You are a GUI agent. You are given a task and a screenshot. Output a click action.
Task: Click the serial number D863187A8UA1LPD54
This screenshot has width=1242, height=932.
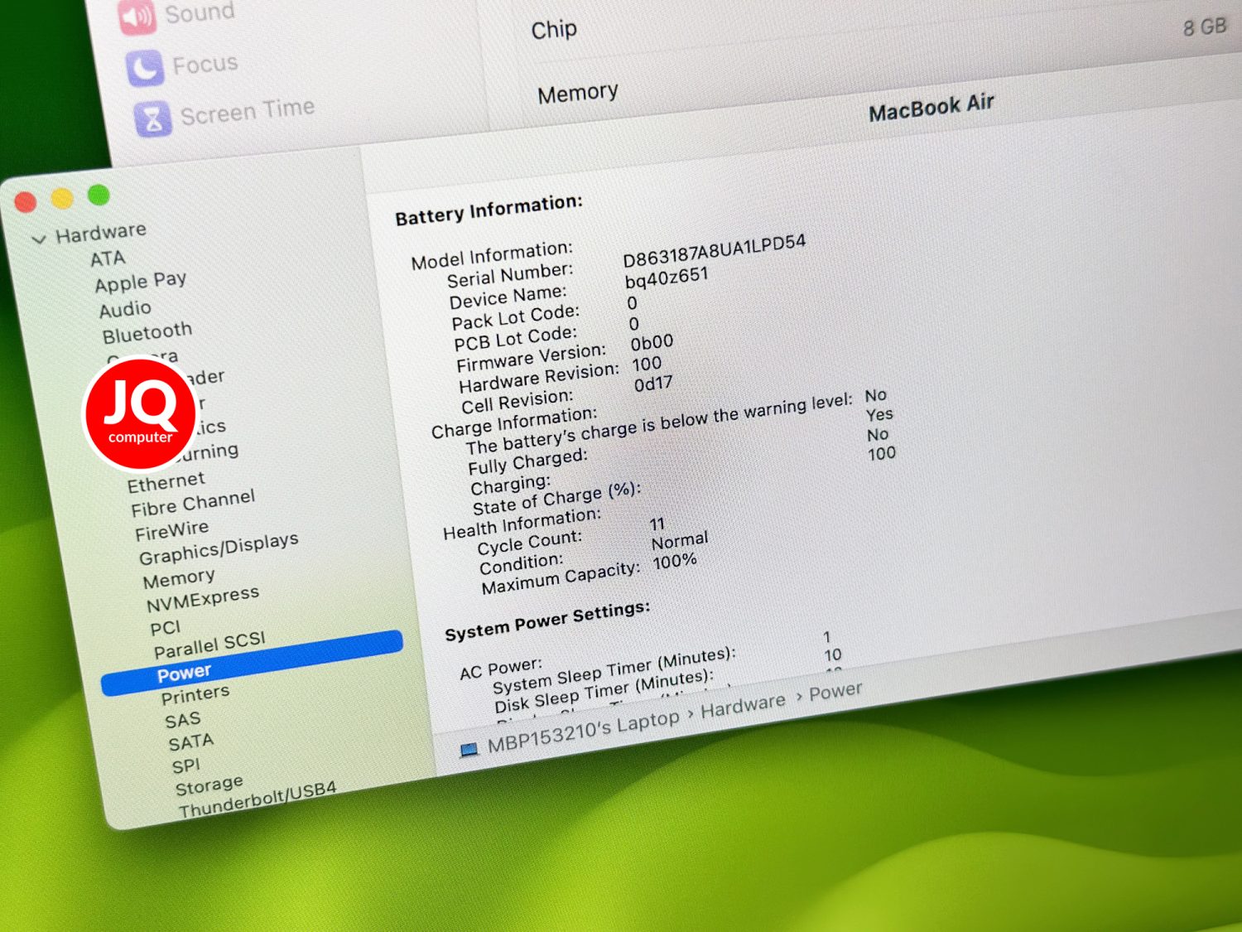click(714, 250)
